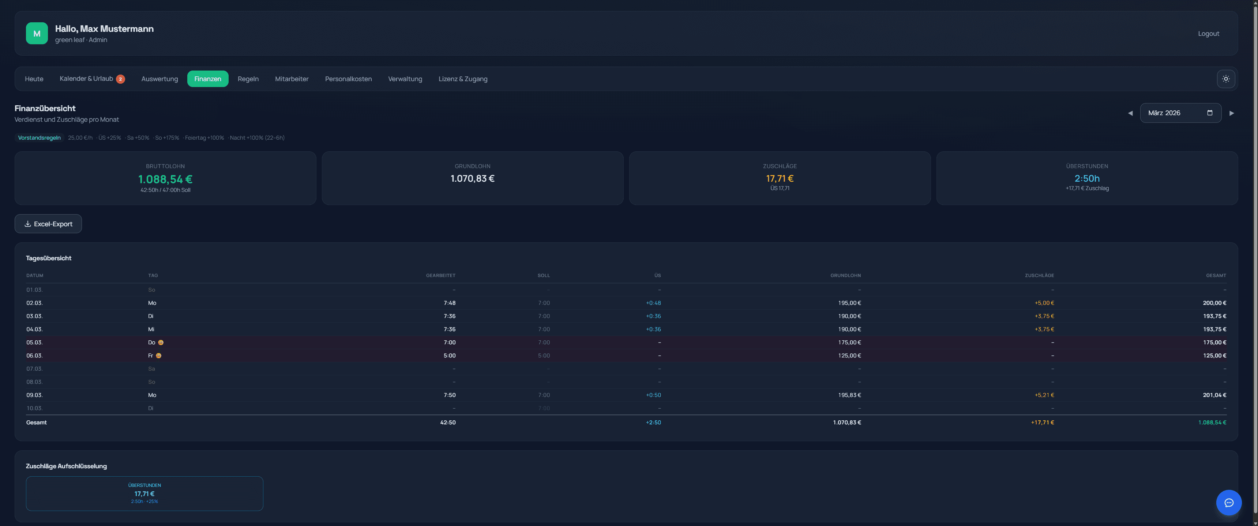Download via Excel-Export button
Screen dimensions: 1258x526
(x=48, y=224)
